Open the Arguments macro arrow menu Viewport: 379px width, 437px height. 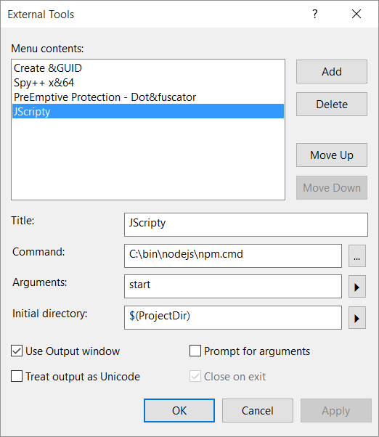coord(357,287)
